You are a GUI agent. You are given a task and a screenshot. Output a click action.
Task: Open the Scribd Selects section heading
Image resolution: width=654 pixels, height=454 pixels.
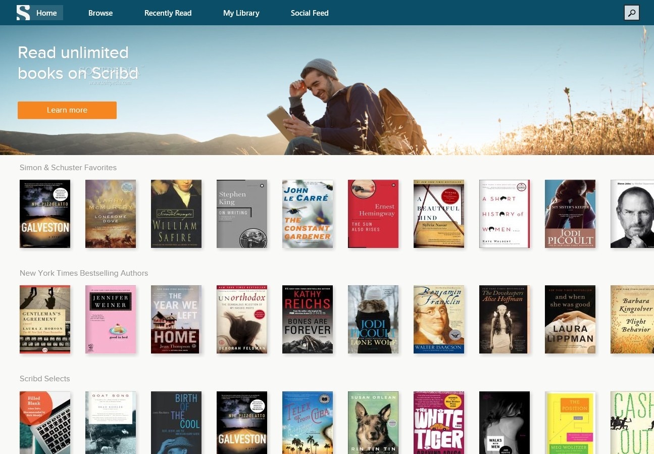click(x=45, y=379)
